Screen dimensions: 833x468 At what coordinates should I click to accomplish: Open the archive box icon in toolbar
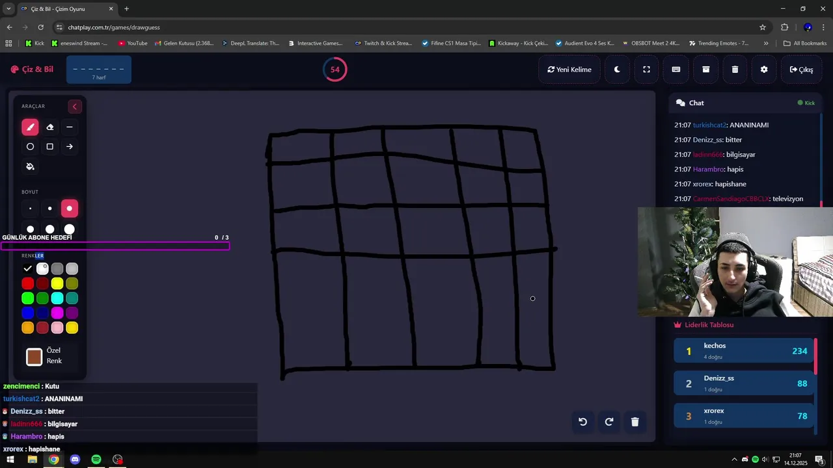point(705,70)
